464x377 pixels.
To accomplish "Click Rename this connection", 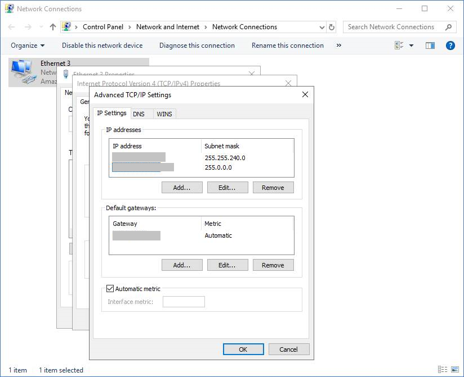I will point(288,46).
